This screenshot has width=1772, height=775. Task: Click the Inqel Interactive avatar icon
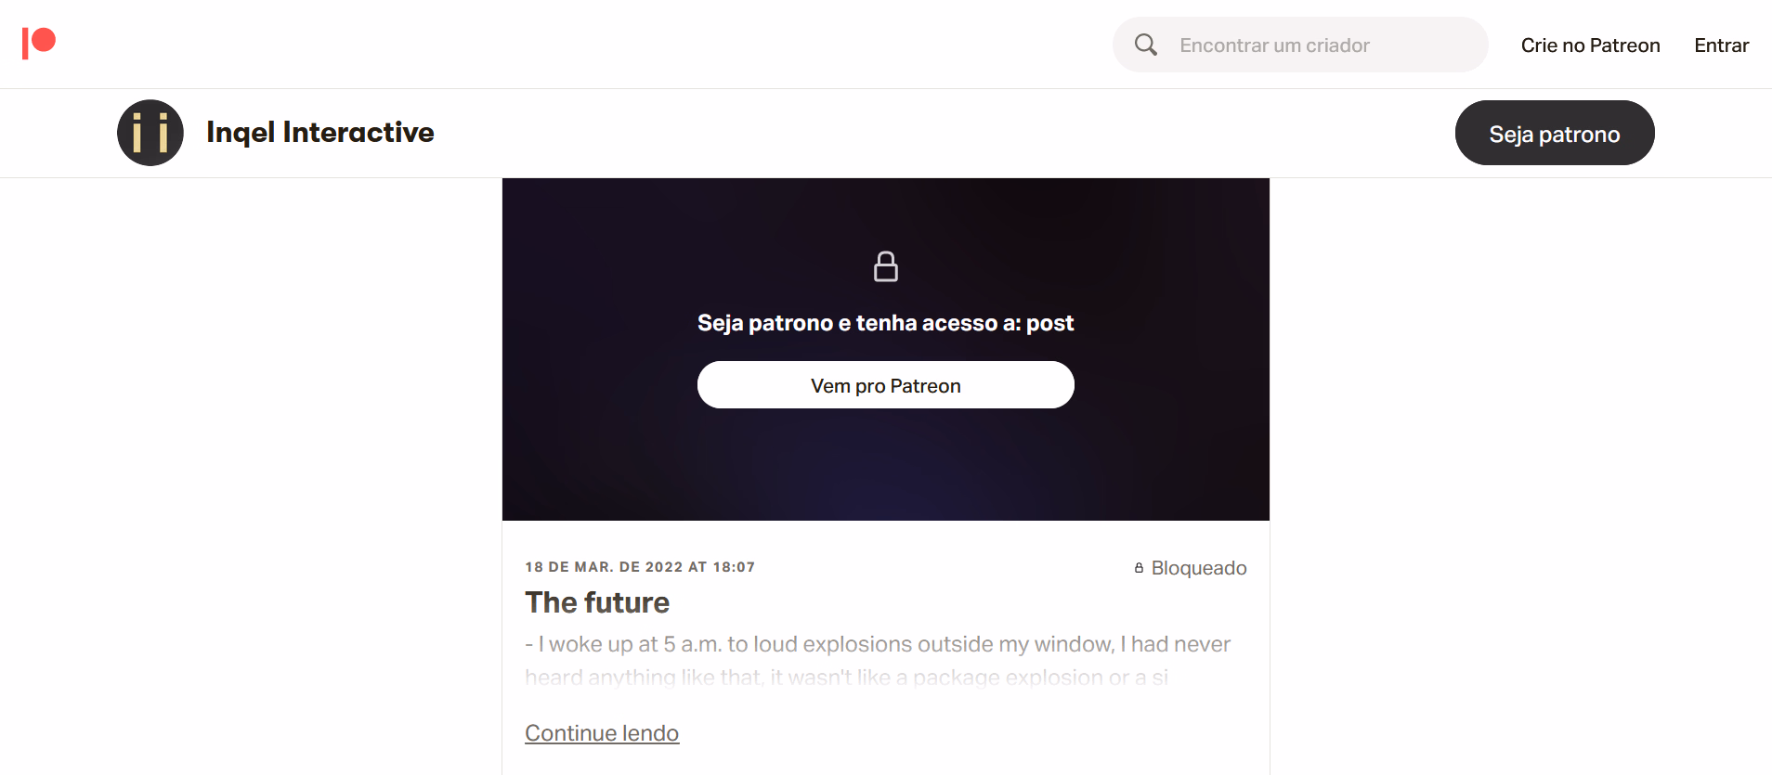pos(150,133)
